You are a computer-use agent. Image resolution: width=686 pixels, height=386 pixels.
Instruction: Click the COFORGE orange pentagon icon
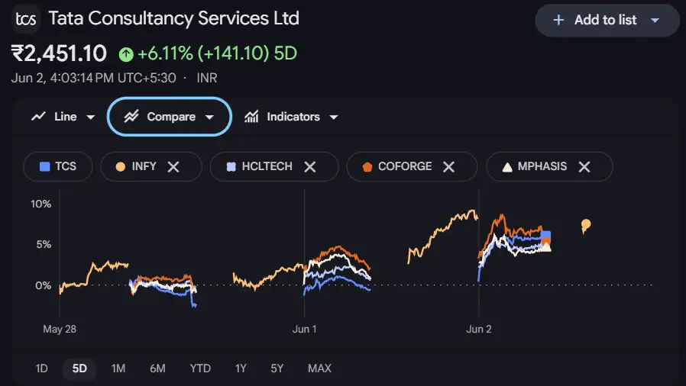tap(367, 166)
